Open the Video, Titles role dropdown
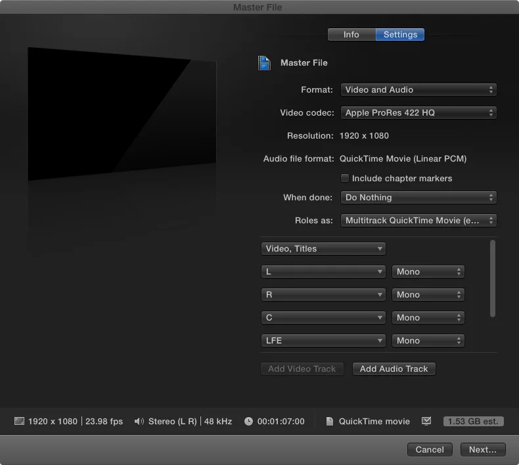 [x=323, y=249]
